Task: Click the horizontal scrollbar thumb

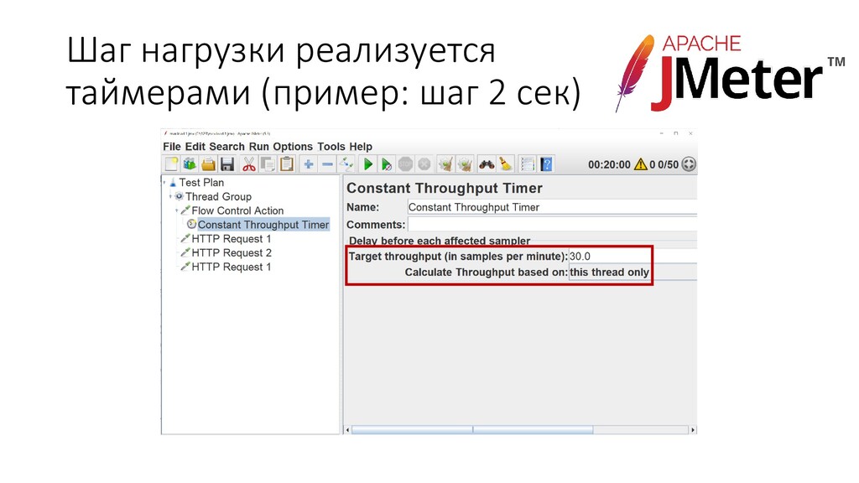Action: coord(471,430)
